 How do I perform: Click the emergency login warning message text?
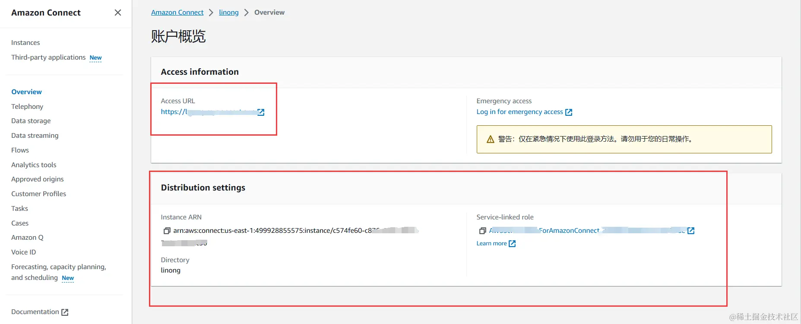coord(596,139)
